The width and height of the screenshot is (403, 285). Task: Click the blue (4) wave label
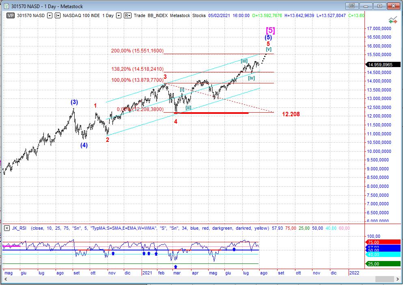[x=84, y=145]
